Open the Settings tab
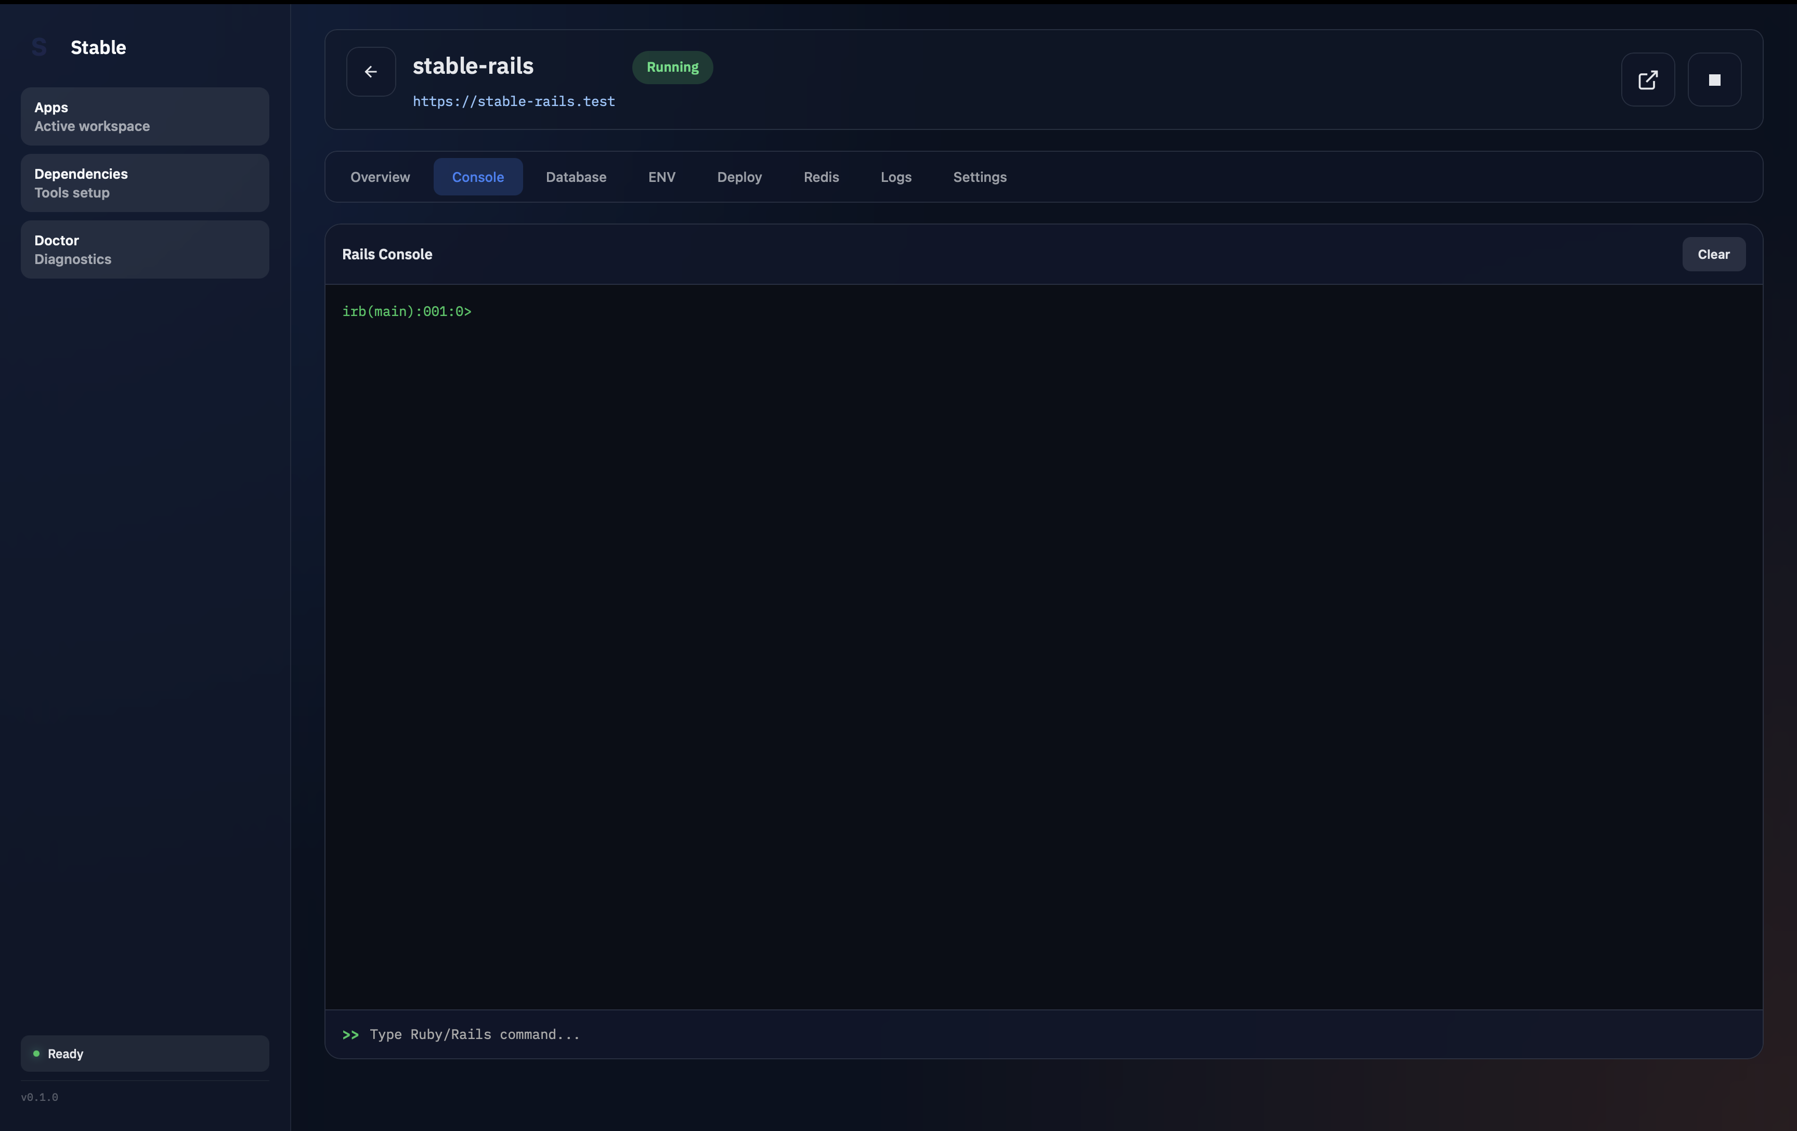This screenshot has height=1131, width=1797. [x=979, y=177]
